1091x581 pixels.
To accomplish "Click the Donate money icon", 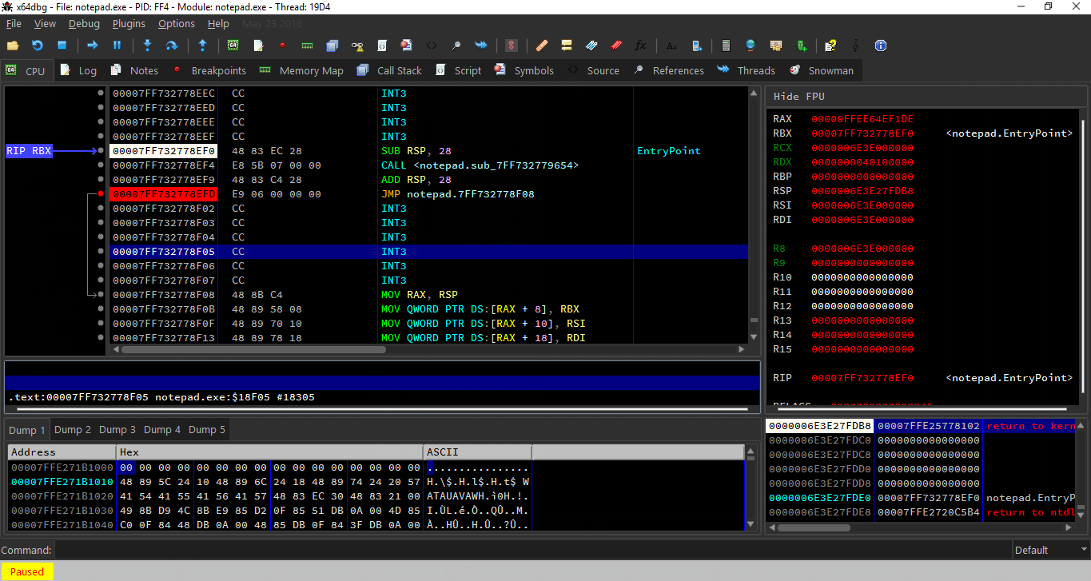I will [x=775, y=46].
